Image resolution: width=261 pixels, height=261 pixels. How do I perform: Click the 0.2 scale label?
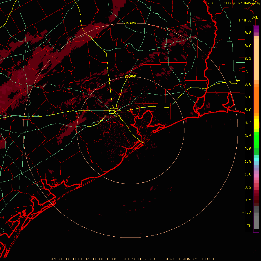(x=248, y=187)
